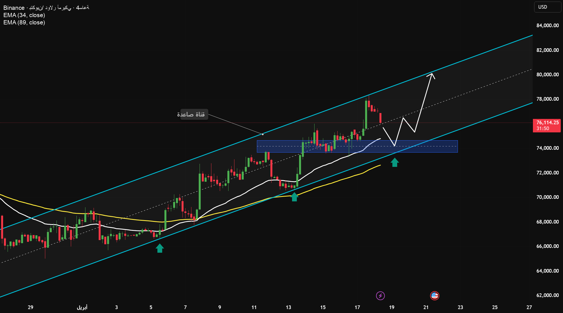The width and height of the screenshot is (563, 313).
Task: Open the USD currency selector
Action: tap(547, 7)
